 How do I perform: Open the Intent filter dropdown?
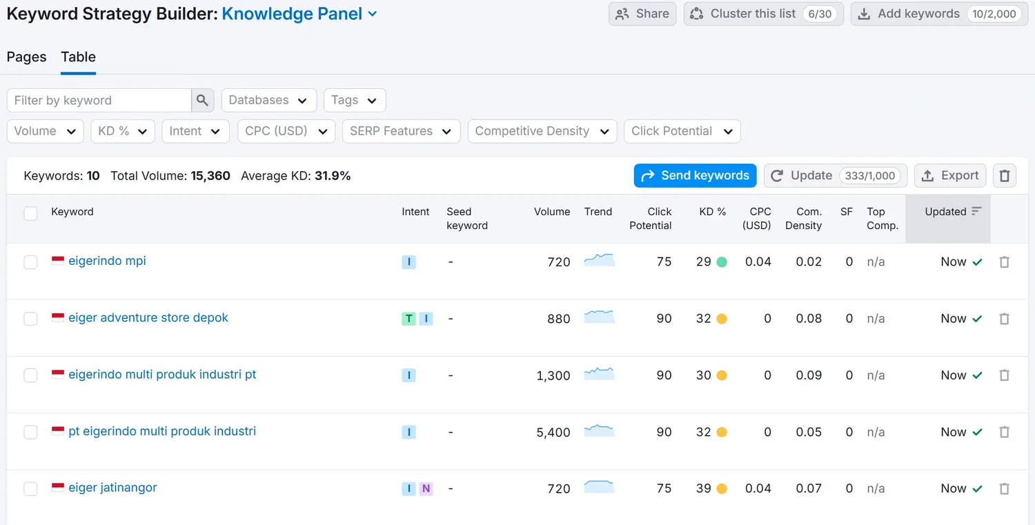(x=195, y=131)
